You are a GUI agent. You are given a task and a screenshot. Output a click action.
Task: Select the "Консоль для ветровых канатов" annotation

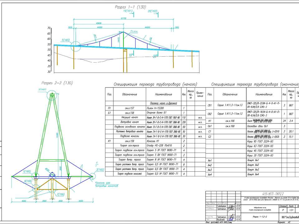pos(106,184)
